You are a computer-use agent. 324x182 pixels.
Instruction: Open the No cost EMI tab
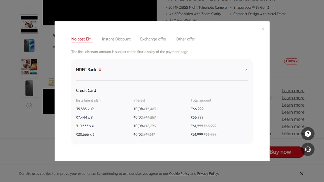(82, 39)
